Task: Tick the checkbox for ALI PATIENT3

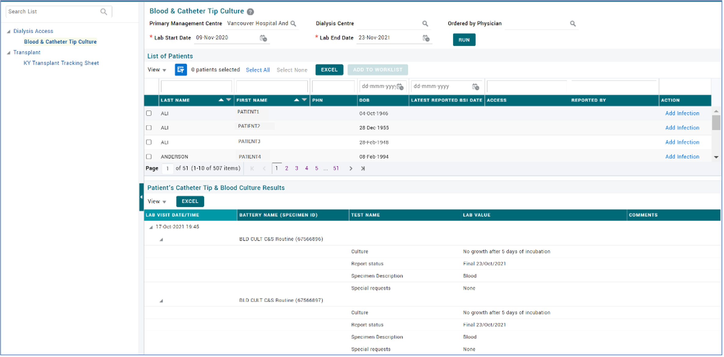Action: click(x=149, y=142)
